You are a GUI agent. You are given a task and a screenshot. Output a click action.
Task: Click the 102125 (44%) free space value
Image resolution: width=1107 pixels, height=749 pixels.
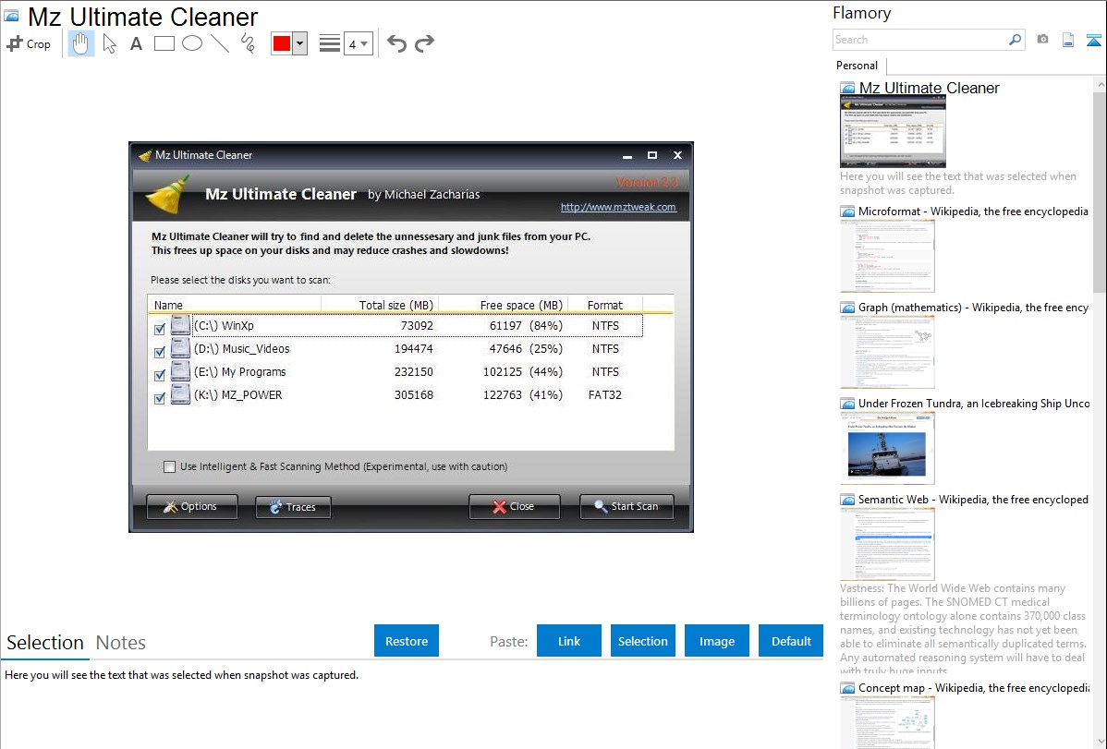(522, 372)
